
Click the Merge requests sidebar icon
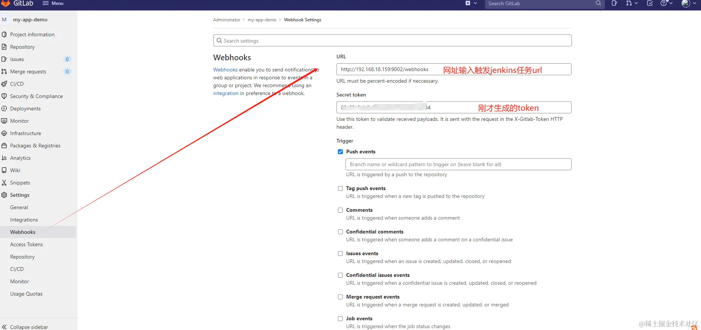4,71
